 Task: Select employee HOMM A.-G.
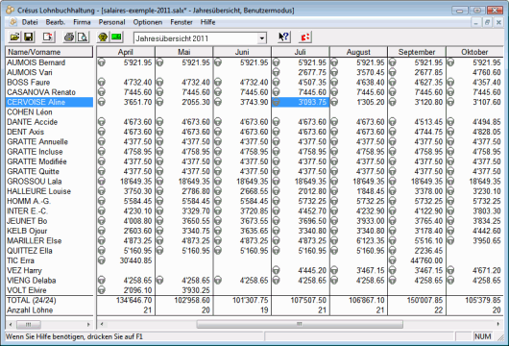click(x=49, y=202)
